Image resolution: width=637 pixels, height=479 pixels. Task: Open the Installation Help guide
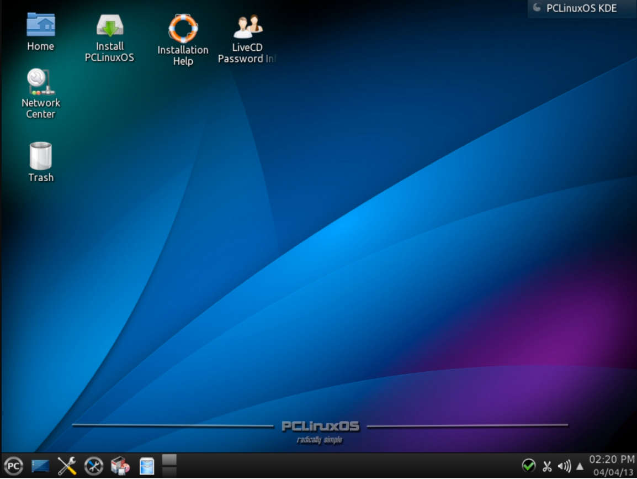point(183,27)
